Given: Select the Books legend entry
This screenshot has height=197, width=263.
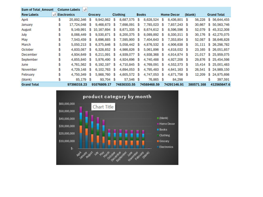Looking at the screenshot, I should [162, 130].
